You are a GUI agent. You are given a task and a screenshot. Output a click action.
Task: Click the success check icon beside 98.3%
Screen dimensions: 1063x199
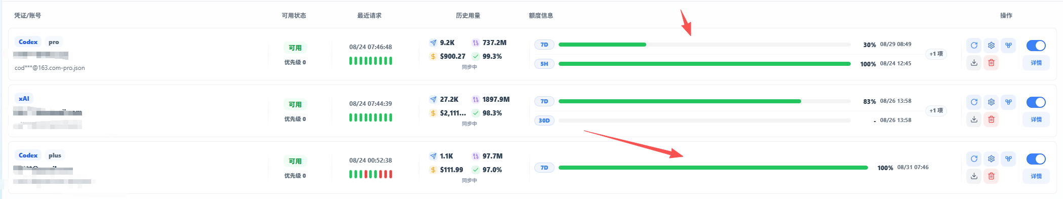coord(476,113)
